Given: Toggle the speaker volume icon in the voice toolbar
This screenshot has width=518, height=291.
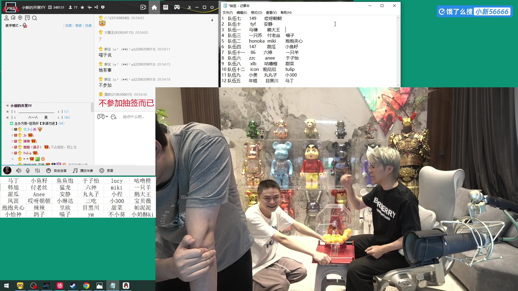Looking at the screenshot, I should pos(18,170).
